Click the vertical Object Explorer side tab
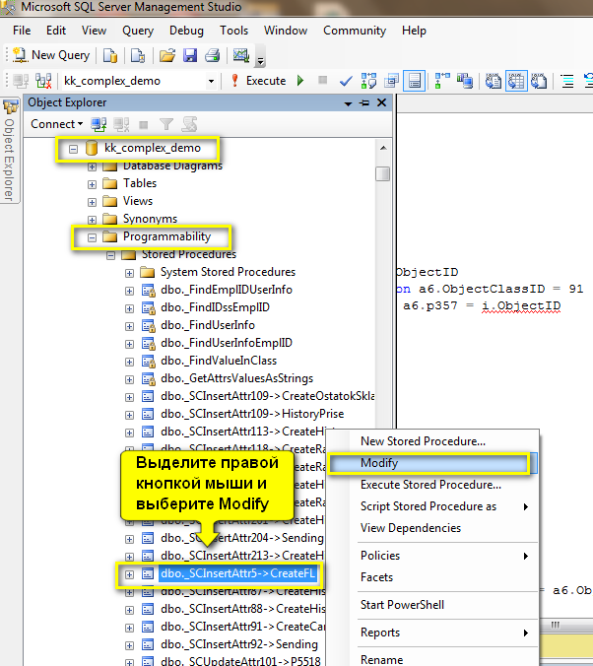593x666 pixels. (x=10, y=150)
